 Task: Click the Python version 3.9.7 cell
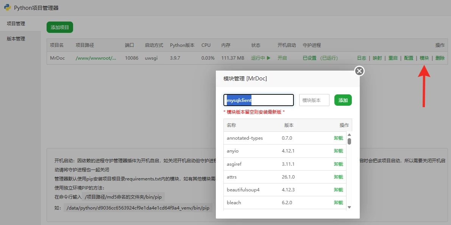(175, 58)
